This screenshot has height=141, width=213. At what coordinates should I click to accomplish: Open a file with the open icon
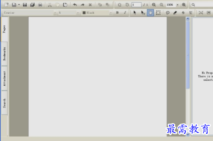click(x=14, y=5)
